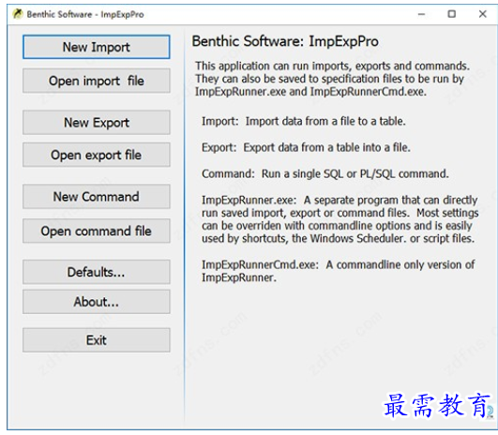Click the 'This application can run imports' paragraph
Viewport: 498px width, 435px height.
[x=332, y=79]
